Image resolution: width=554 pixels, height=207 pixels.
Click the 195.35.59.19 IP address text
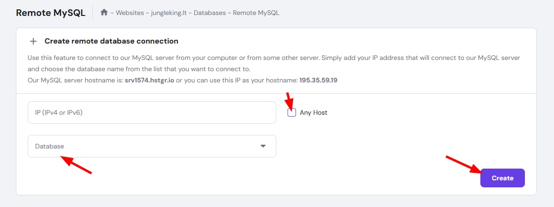(x=319, y=81)
